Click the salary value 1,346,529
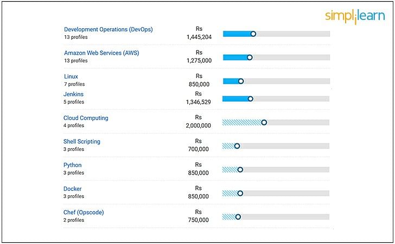 tap(198, 102)
